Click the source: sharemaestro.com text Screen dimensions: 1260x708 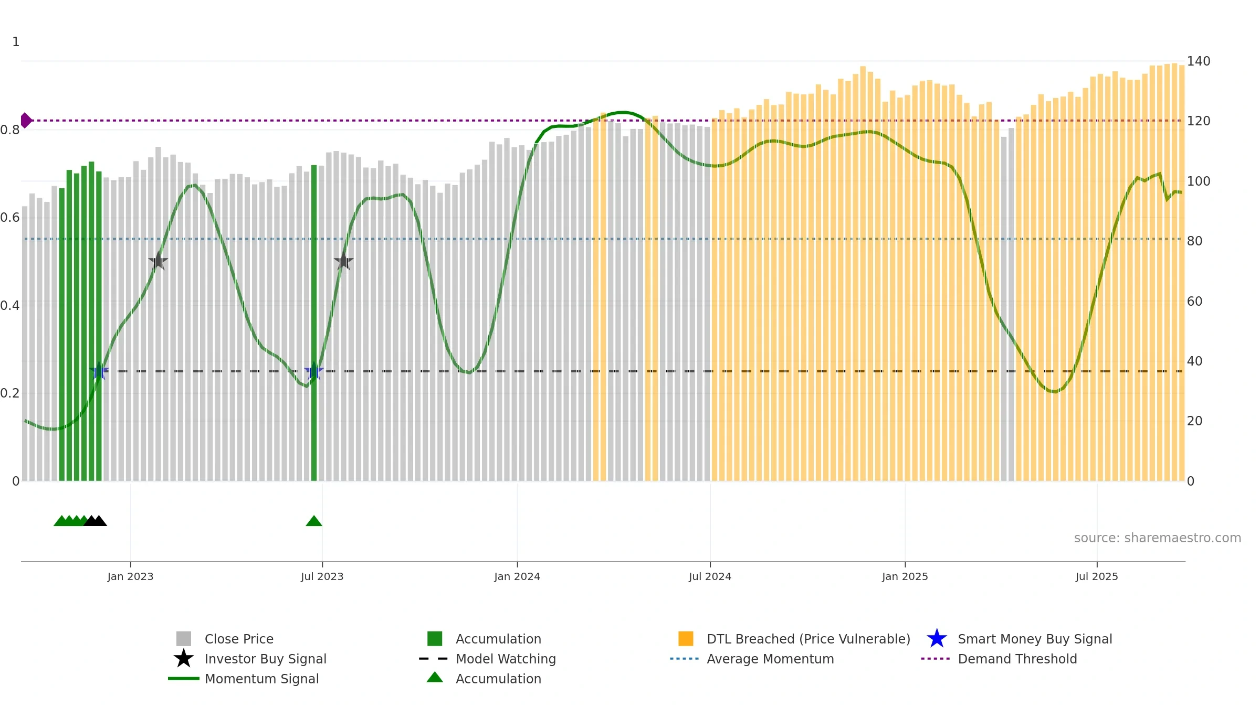pos(1157,538)
